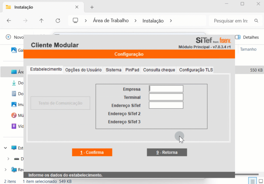
Task: Click Área de Trabalho breadcrumb
Action: coord(111,21)
